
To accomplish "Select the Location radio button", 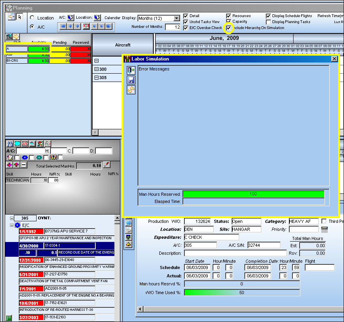I will click(32, 18).
